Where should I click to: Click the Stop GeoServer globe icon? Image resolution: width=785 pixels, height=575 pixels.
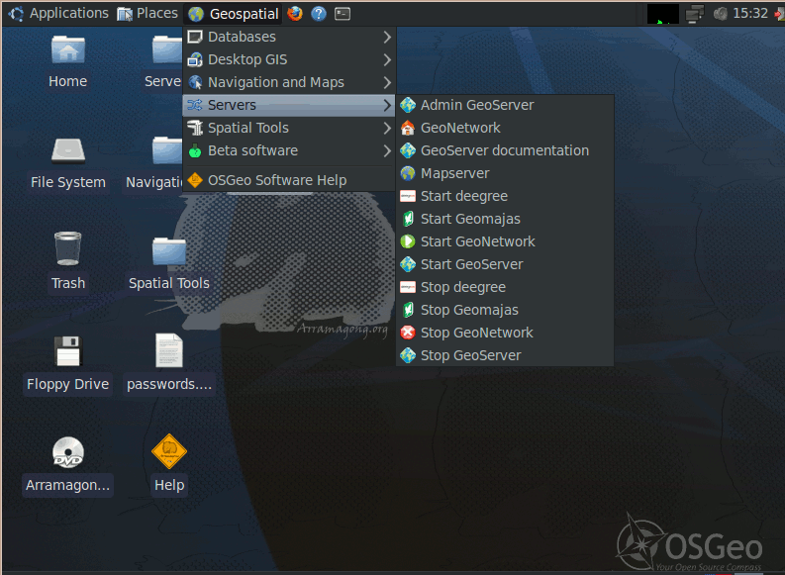click(x=408, y=356)
